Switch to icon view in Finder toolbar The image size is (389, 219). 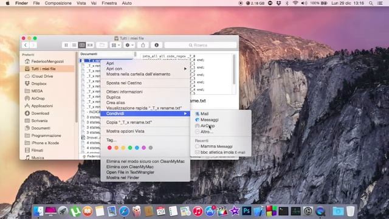pyautogui.click(x=66, y=45)
